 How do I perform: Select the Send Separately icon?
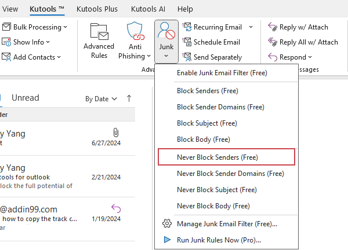(x=187, y=57)
